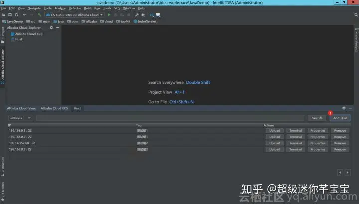
Task: Select Alibaba Cloud ECS tree node
Action: click(x=29, y=34)
